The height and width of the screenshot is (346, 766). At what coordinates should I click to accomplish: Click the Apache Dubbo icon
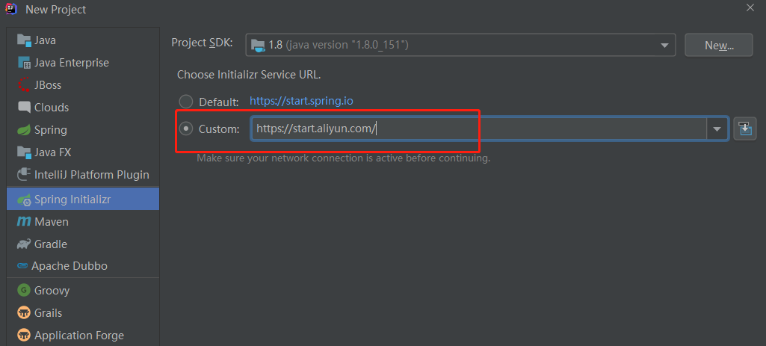[x=22, y=266]
